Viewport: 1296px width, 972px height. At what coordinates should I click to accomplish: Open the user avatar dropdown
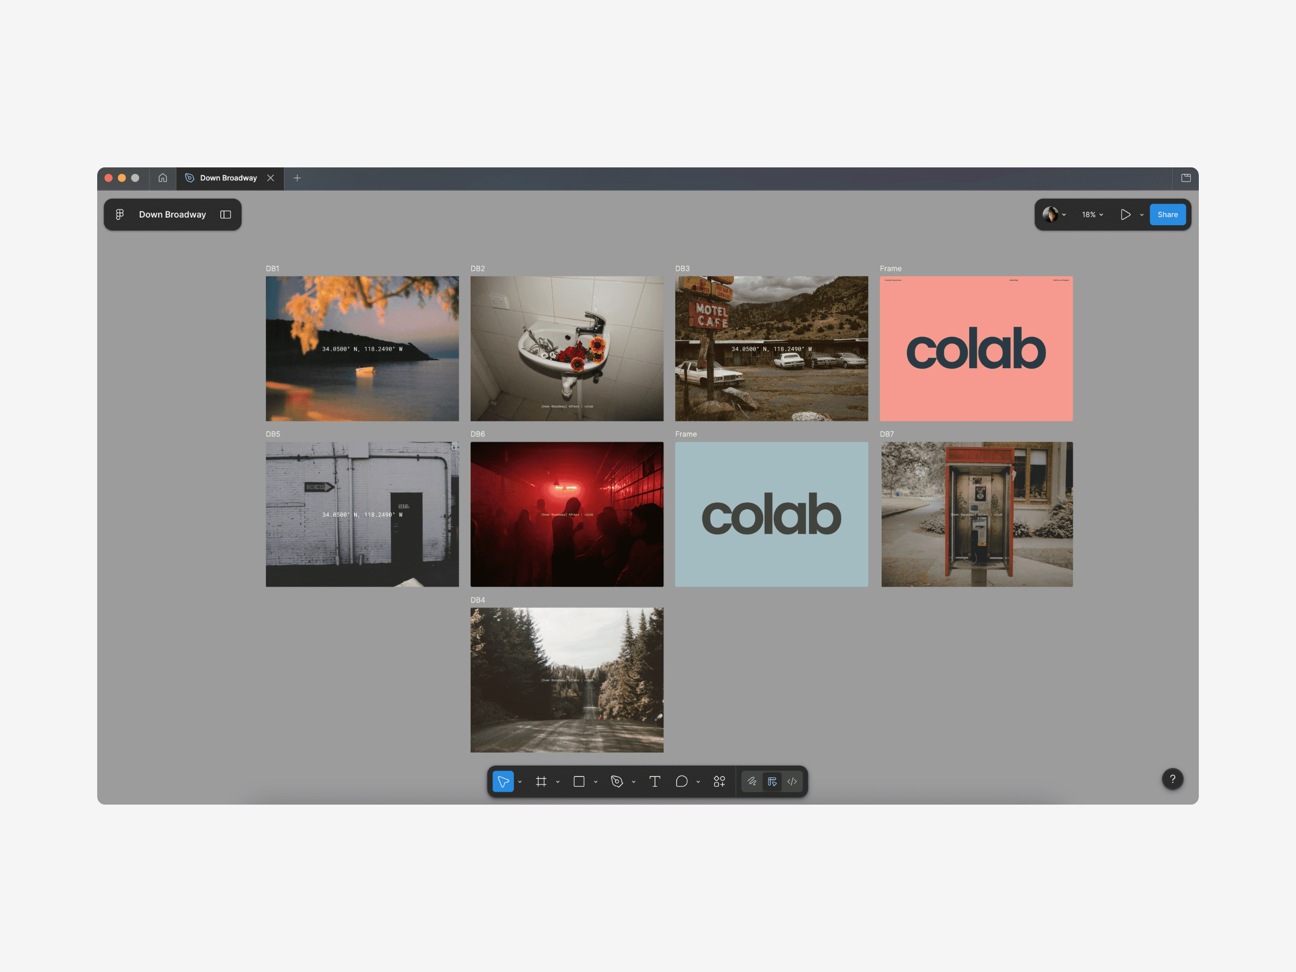pyautogui.click(x=1054, y=214)
